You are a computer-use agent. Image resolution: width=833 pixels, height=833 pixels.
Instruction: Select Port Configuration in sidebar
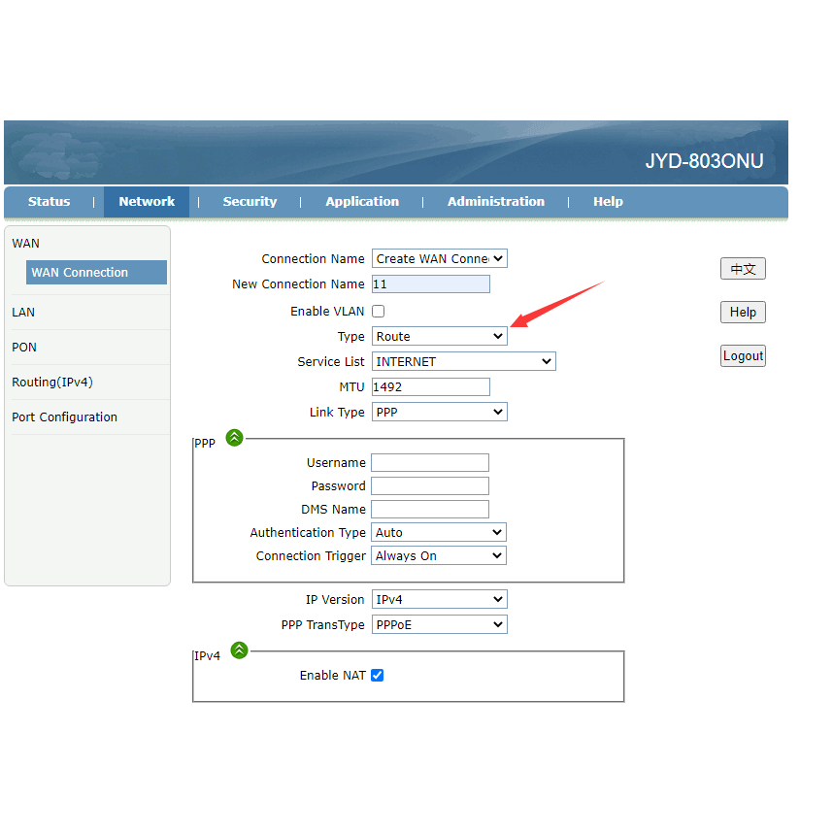click(64, 417)
